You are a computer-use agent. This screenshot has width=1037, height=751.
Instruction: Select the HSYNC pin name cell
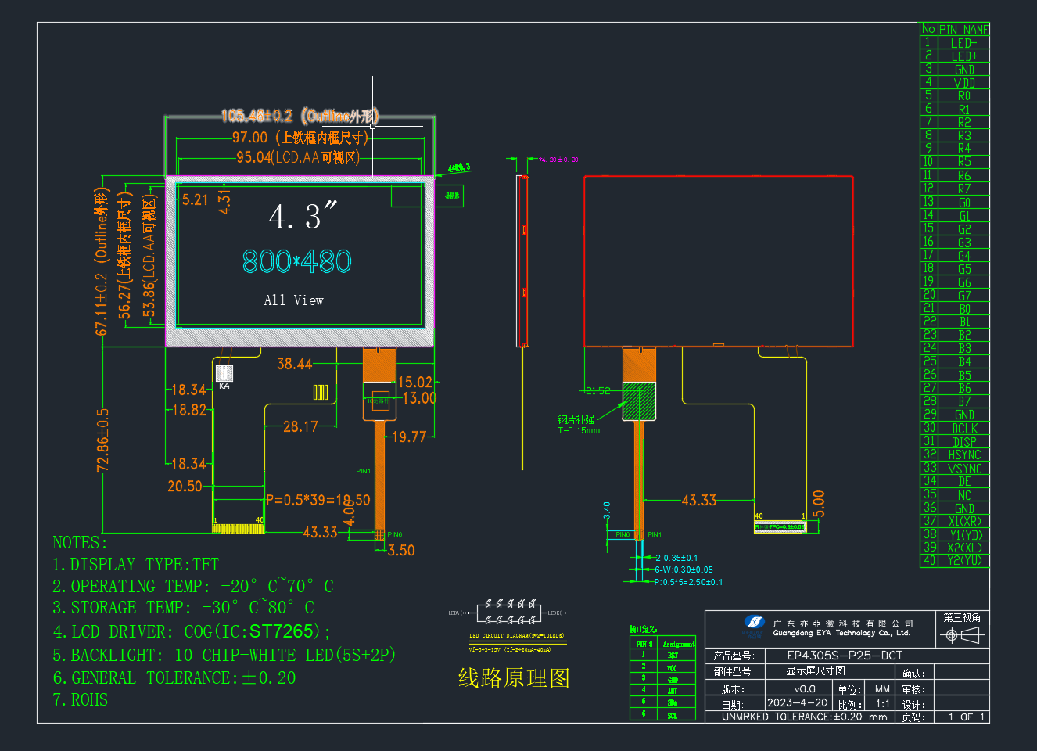point(964,455)
